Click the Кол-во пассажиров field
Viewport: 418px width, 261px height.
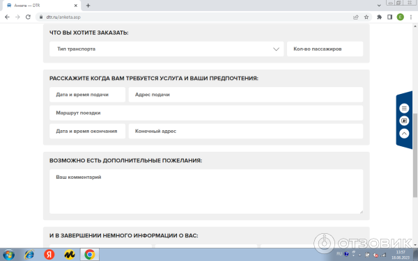point(325,49)
